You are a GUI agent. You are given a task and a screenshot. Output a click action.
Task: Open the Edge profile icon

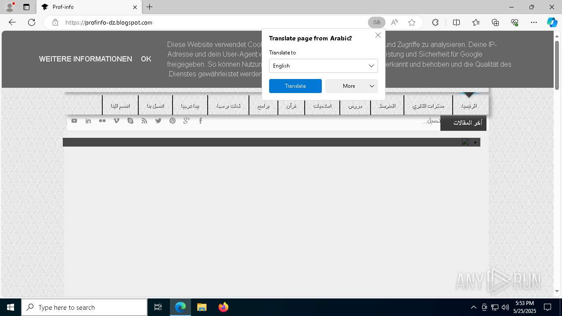[10, 7]
